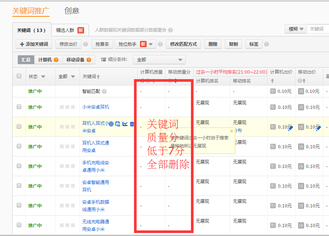The height and width of the screenshot is (236, 329).
Task: Click 添加关键词 button
Action: pos(34,44)
